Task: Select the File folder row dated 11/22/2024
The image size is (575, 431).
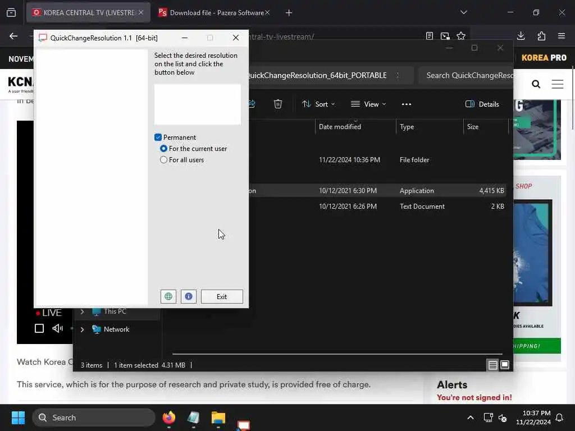Action: pyautogui.click(x=378, y=160)
